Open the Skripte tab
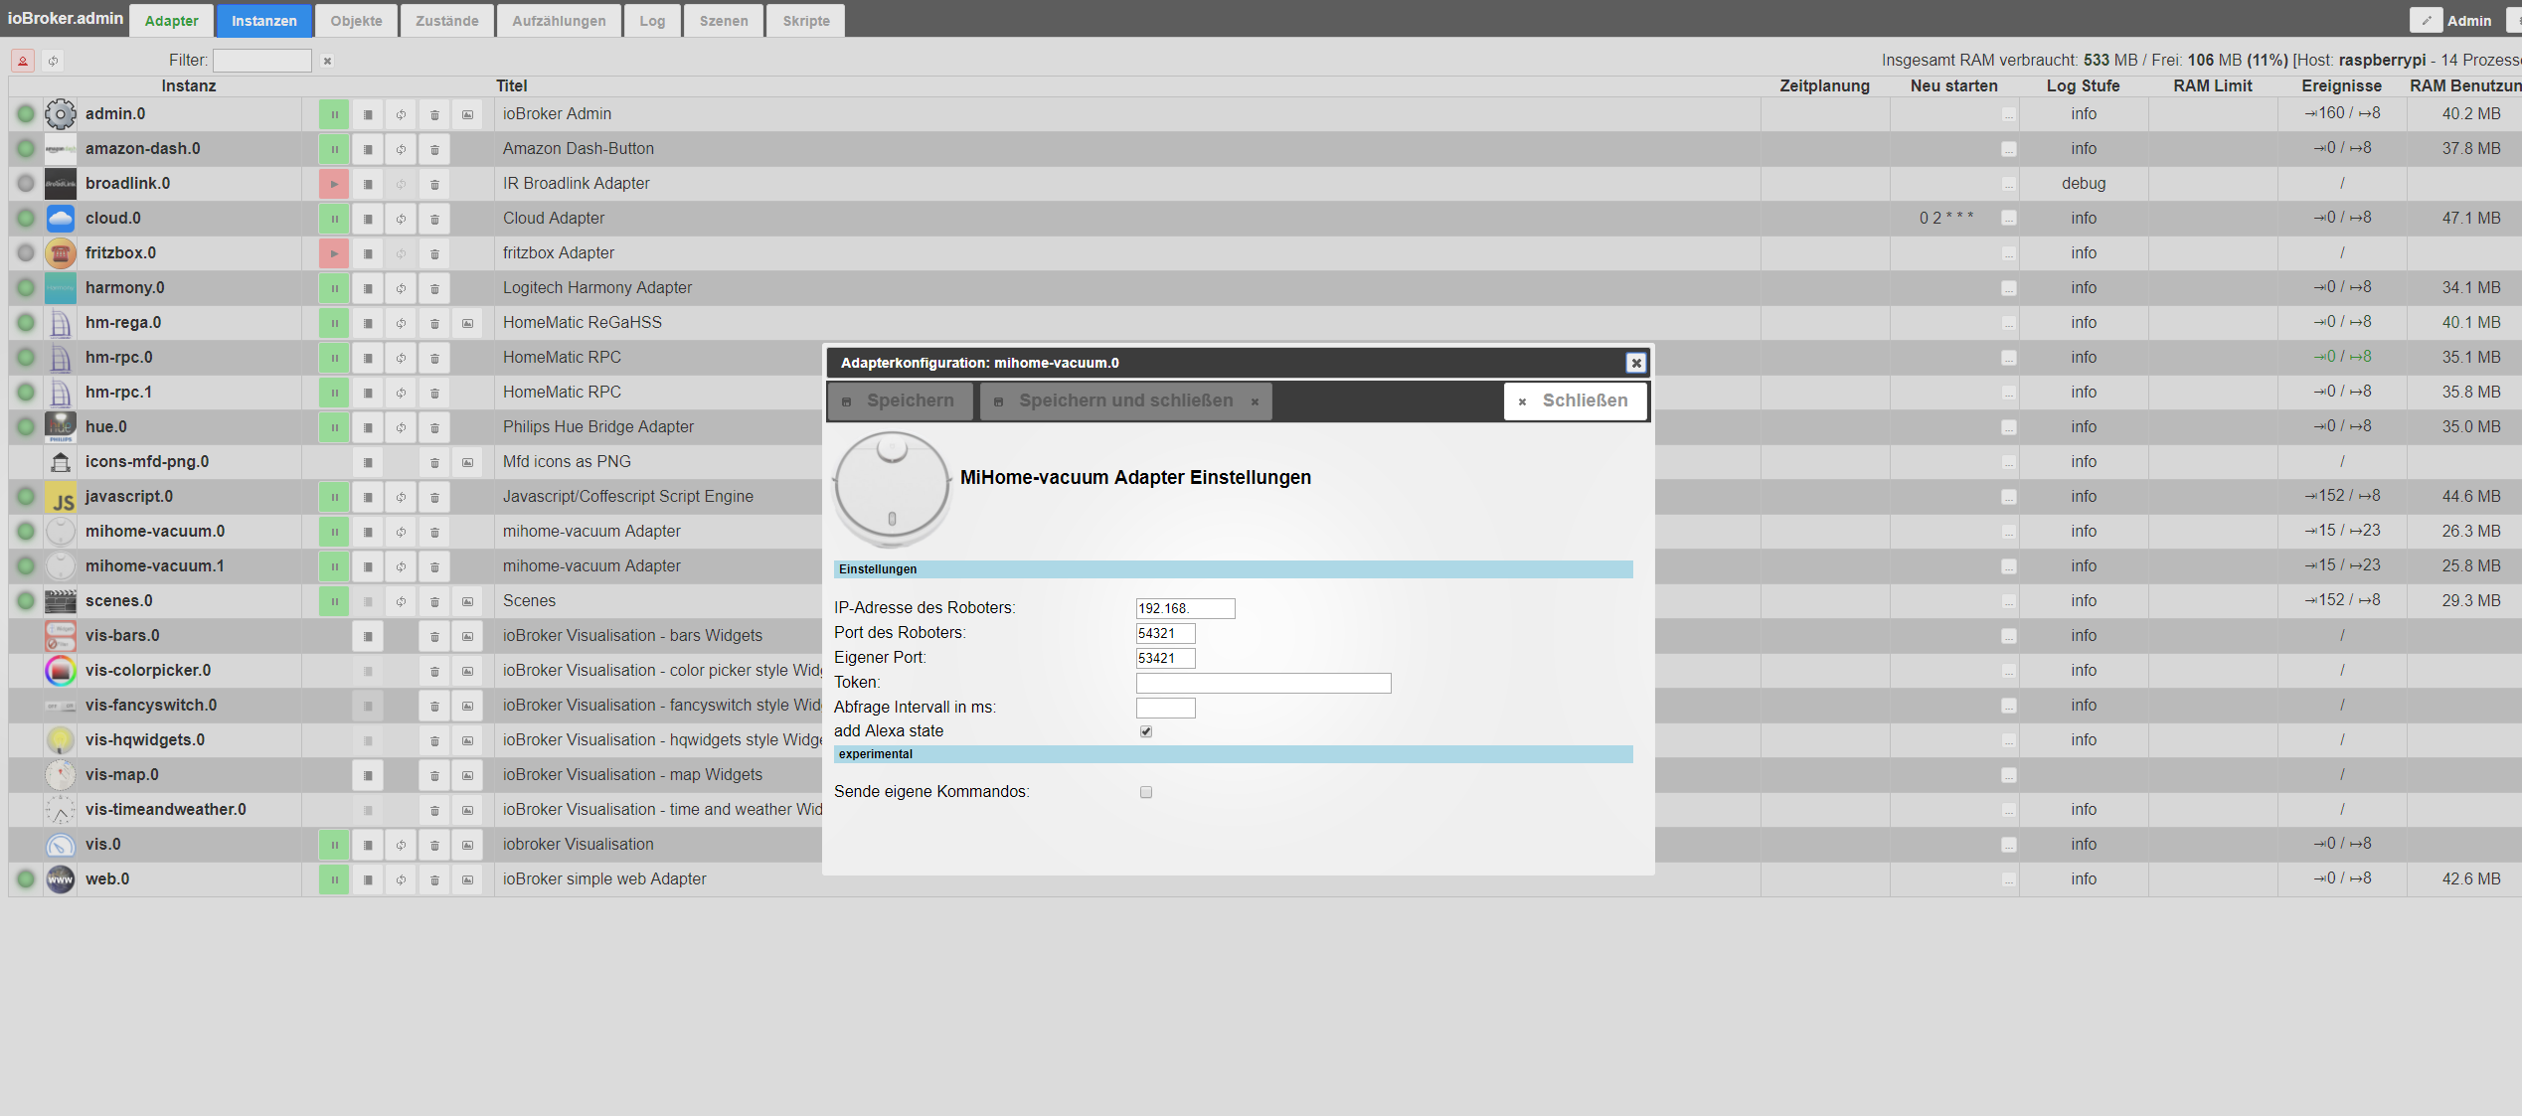2522x1116 pixels. [x=805, y=21]
